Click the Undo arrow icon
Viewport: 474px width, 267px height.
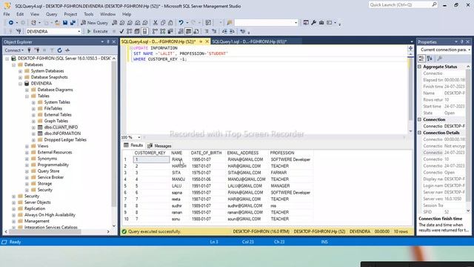point(181,23)
